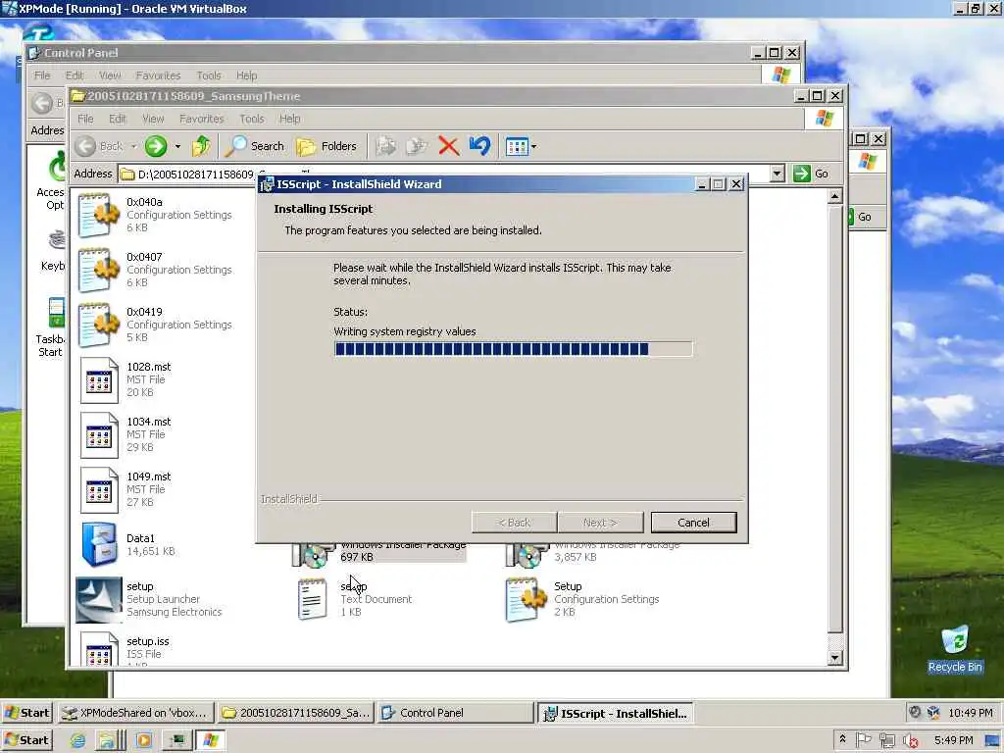Open Favorites menu in SamsungTheme explorer window
The image size is (1004, 753).
click(x=202, y=119)
